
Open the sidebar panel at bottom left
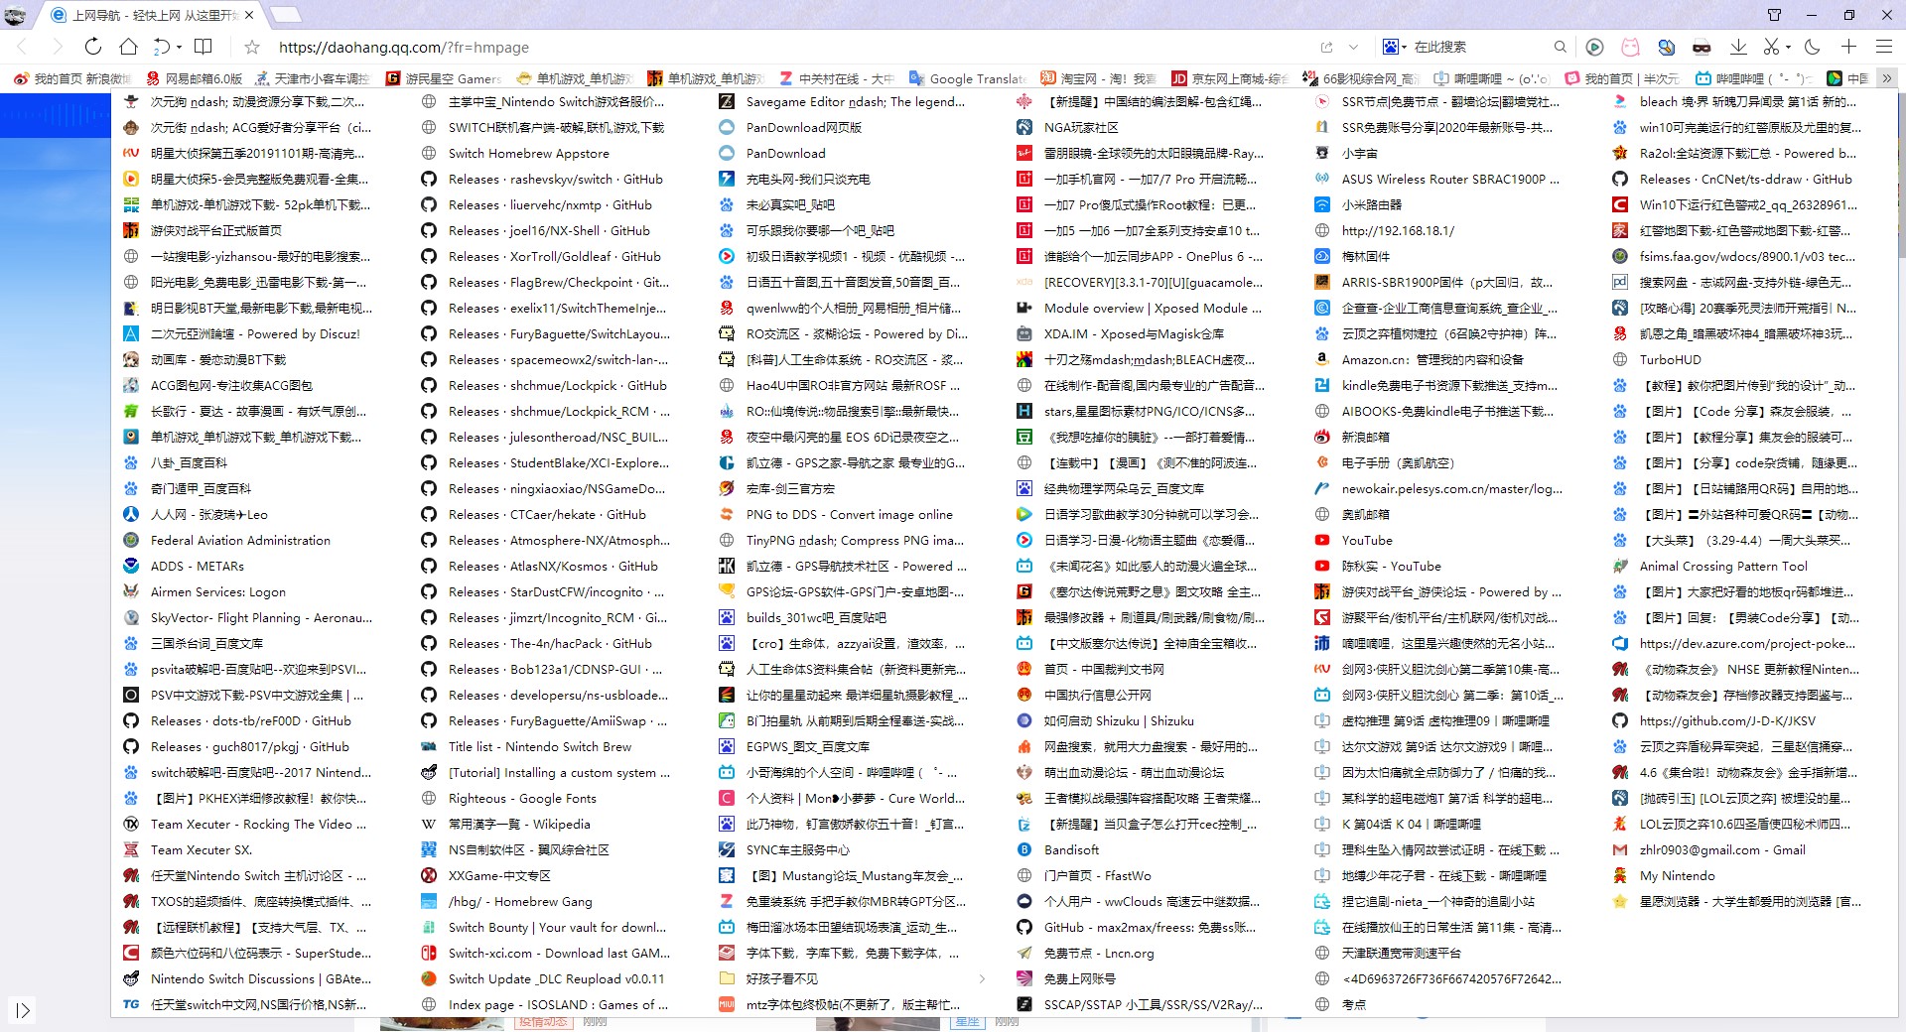point(23,1011)
